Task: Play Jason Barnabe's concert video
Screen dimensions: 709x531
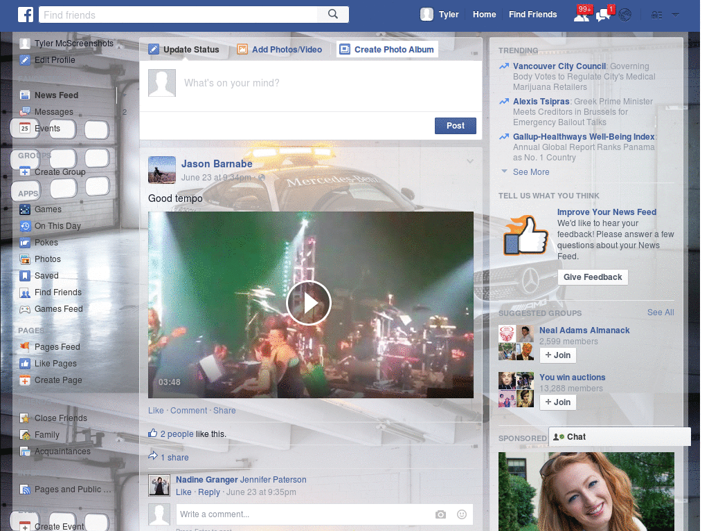Action: (x=309, y=303)
